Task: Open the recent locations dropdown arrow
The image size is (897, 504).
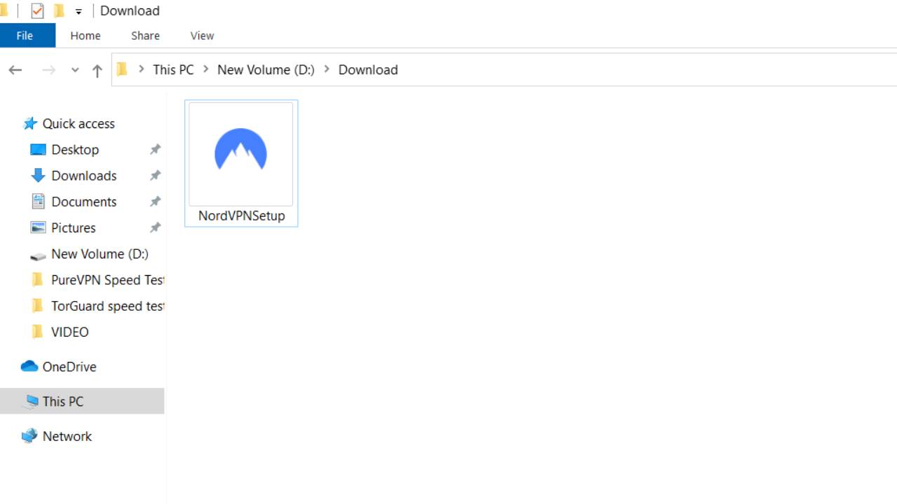Action: pos(75,70)
